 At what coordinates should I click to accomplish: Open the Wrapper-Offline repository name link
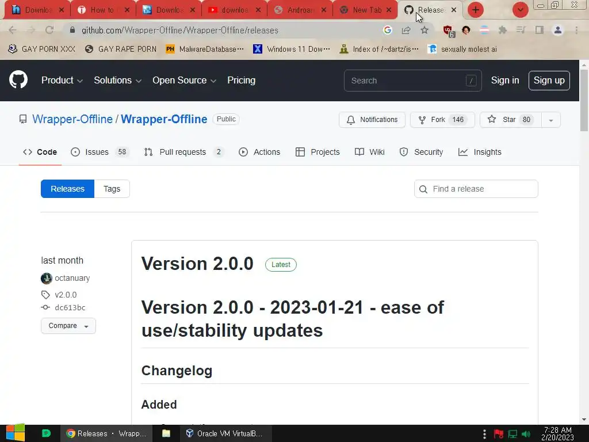pos(164,119)
